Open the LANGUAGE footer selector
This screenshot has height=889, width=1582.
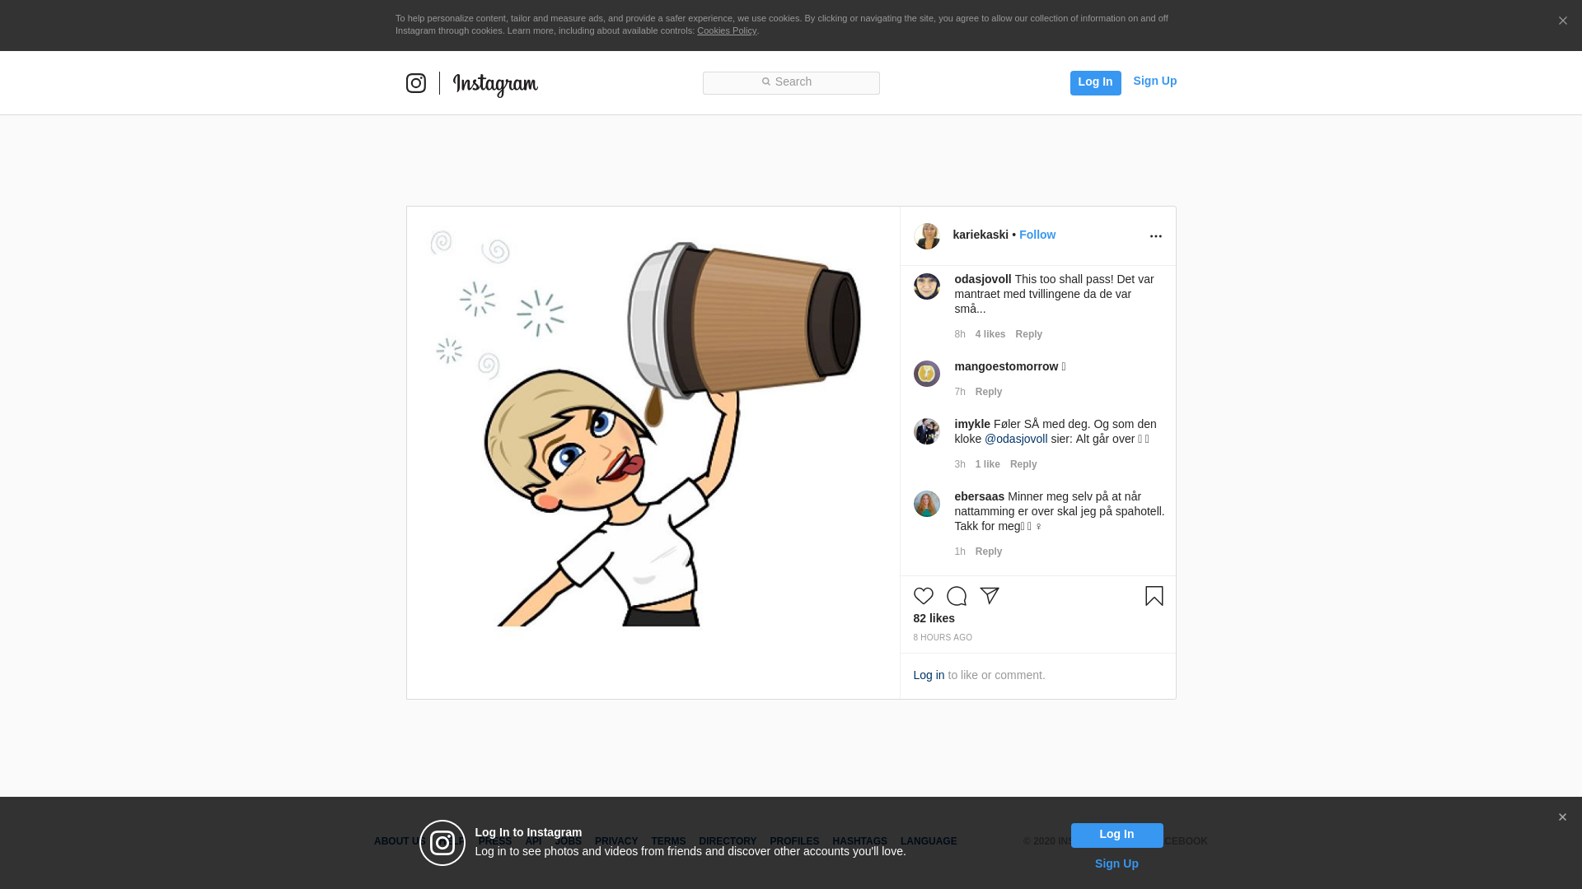pos(929,841)
